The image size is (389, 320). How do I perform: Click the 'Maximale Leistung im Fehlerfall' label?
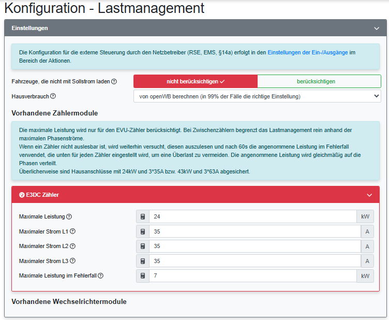click(58, 275)
